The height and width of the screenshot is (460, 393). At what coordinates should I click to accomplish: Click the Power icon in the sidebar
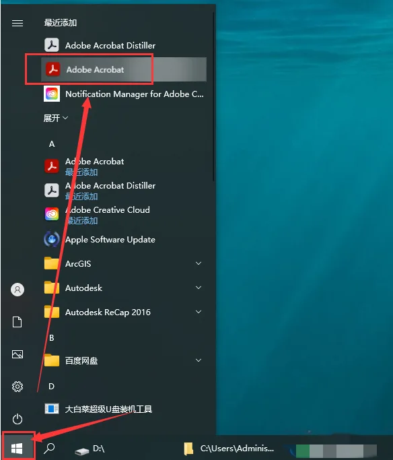click(x=17, y=419)
